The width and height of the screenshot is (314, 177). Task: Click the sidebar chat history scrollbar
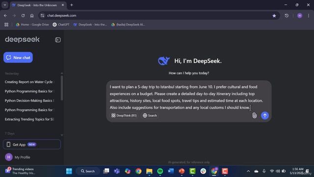[62, 88]
